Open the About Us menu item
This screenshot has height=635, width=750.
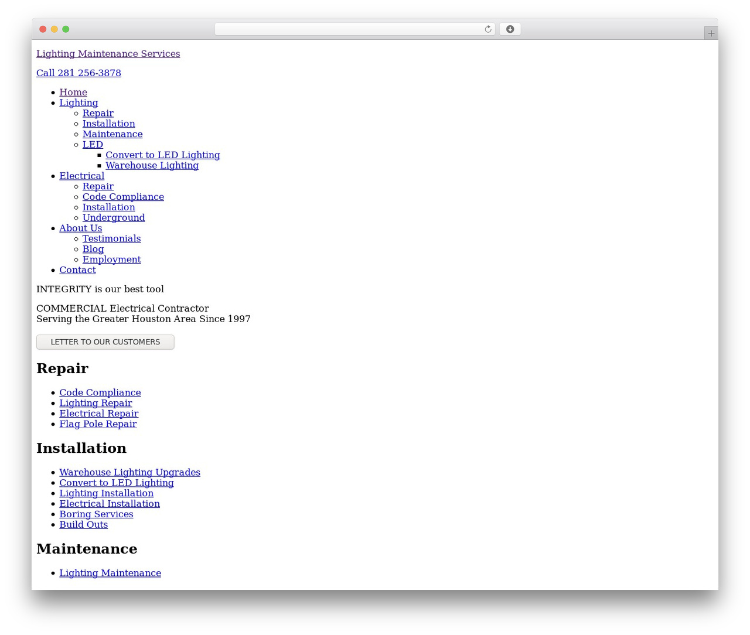tap(80, 228)
